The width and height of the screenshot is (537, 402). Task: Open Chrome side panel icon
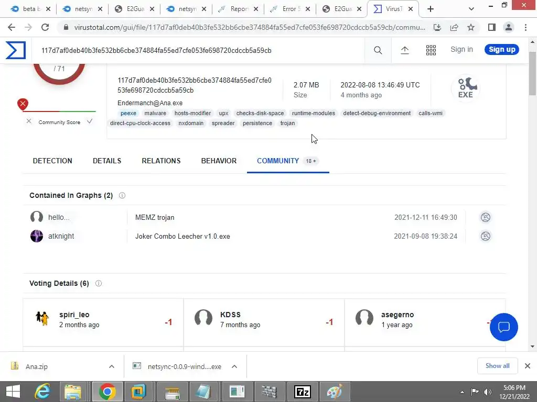coord(492,27)
